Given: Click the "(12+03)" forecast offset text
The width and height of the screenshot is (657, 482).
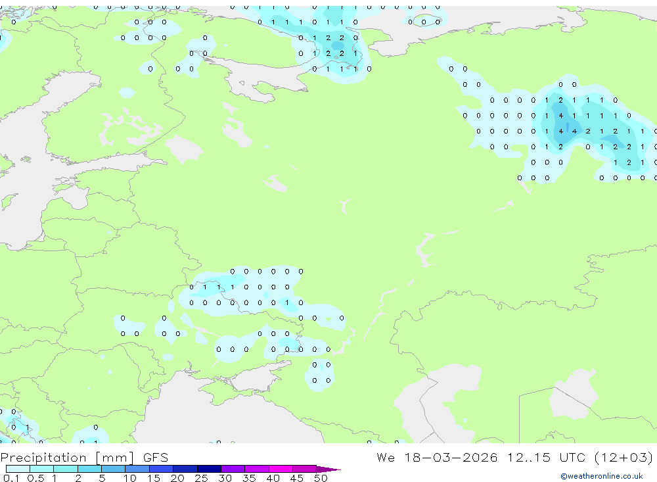Looking at the screenshot, I should (x=623, y=457).
